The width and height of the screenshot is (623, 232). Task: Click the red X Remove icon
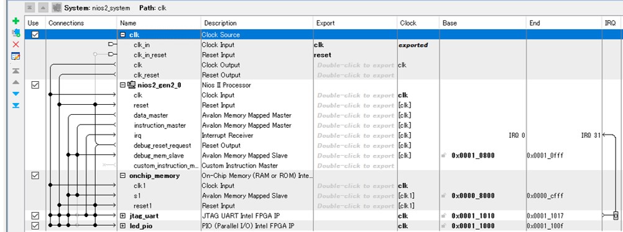(x=16, y=45)
